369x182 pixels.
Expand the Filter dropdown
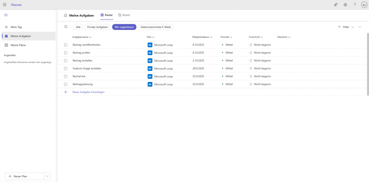[346, 27]
